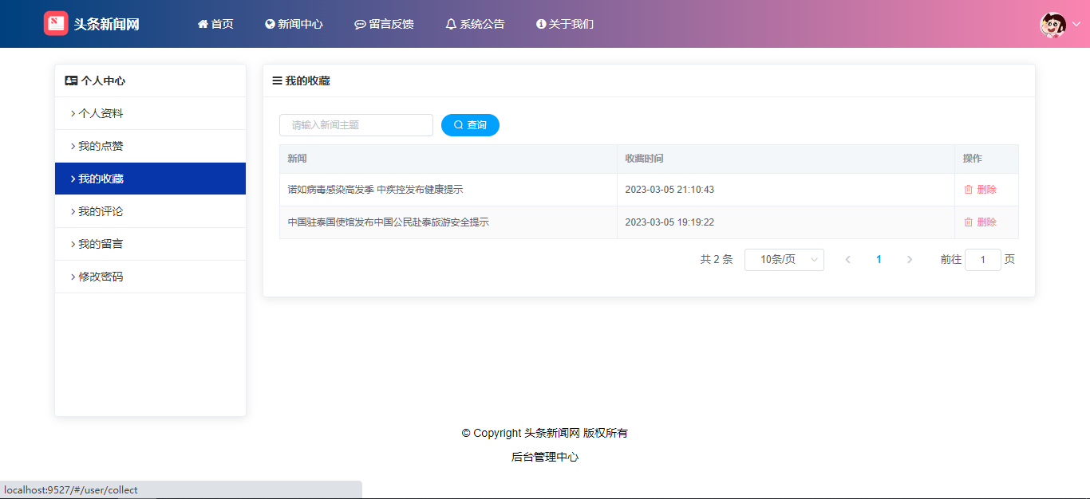The width and height of the screenshot is (1090, 499).
Task: Select 我的评论 in sidebar
Action: tap(101, 211)
